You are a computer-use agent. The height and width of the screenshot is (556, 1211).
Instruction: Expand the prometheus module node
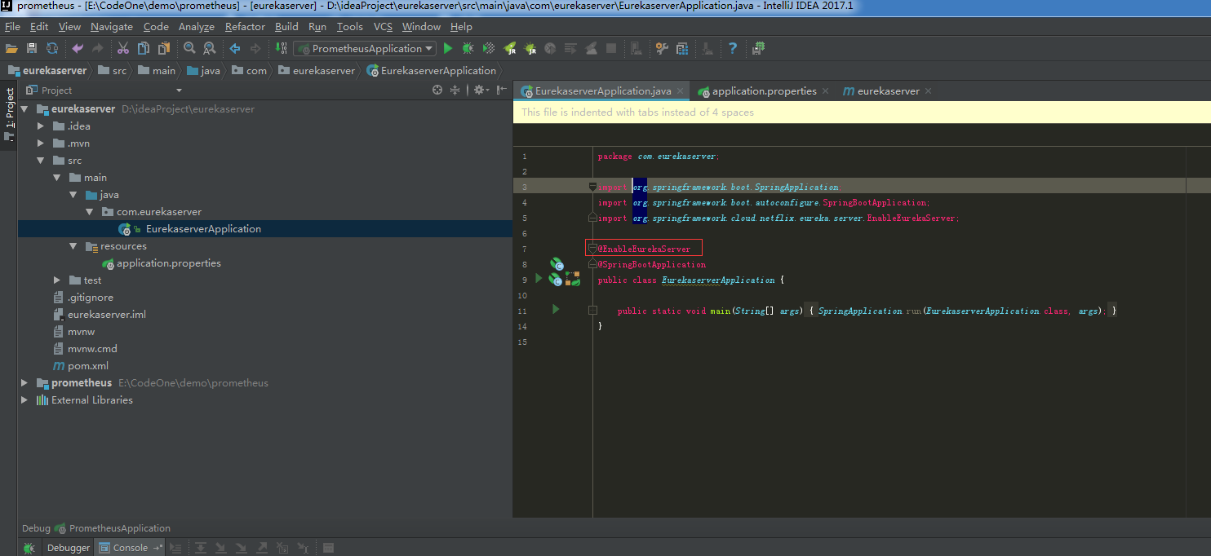(24, 382)
